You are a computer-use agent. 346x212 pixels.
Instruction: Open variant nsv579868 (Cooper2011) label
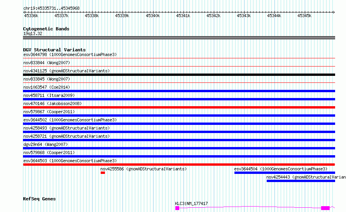[49, 152]
